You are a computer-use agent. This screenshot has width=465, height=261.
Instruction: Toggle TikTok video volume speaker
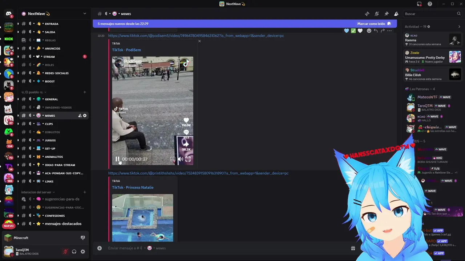point(180,159)
